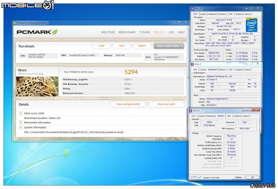Select About tab in middle CPU-Z window

[248, 70]
